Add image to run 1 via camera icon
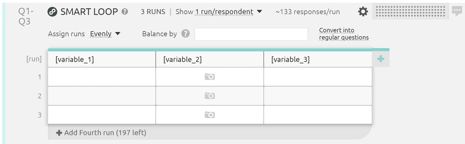Screen dimensions: 465x144 coord(210,77)
